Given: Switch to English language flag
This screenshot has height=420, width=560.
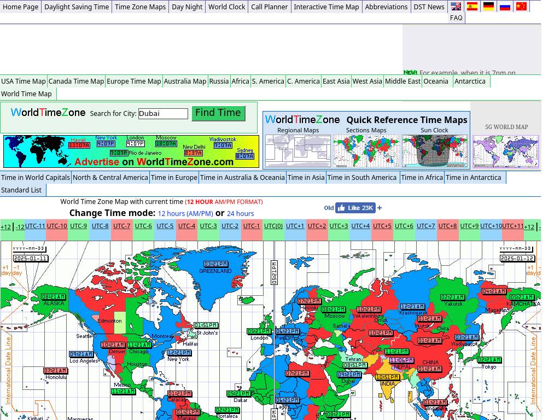Looking at the screenshot, I should coord(456,7).
